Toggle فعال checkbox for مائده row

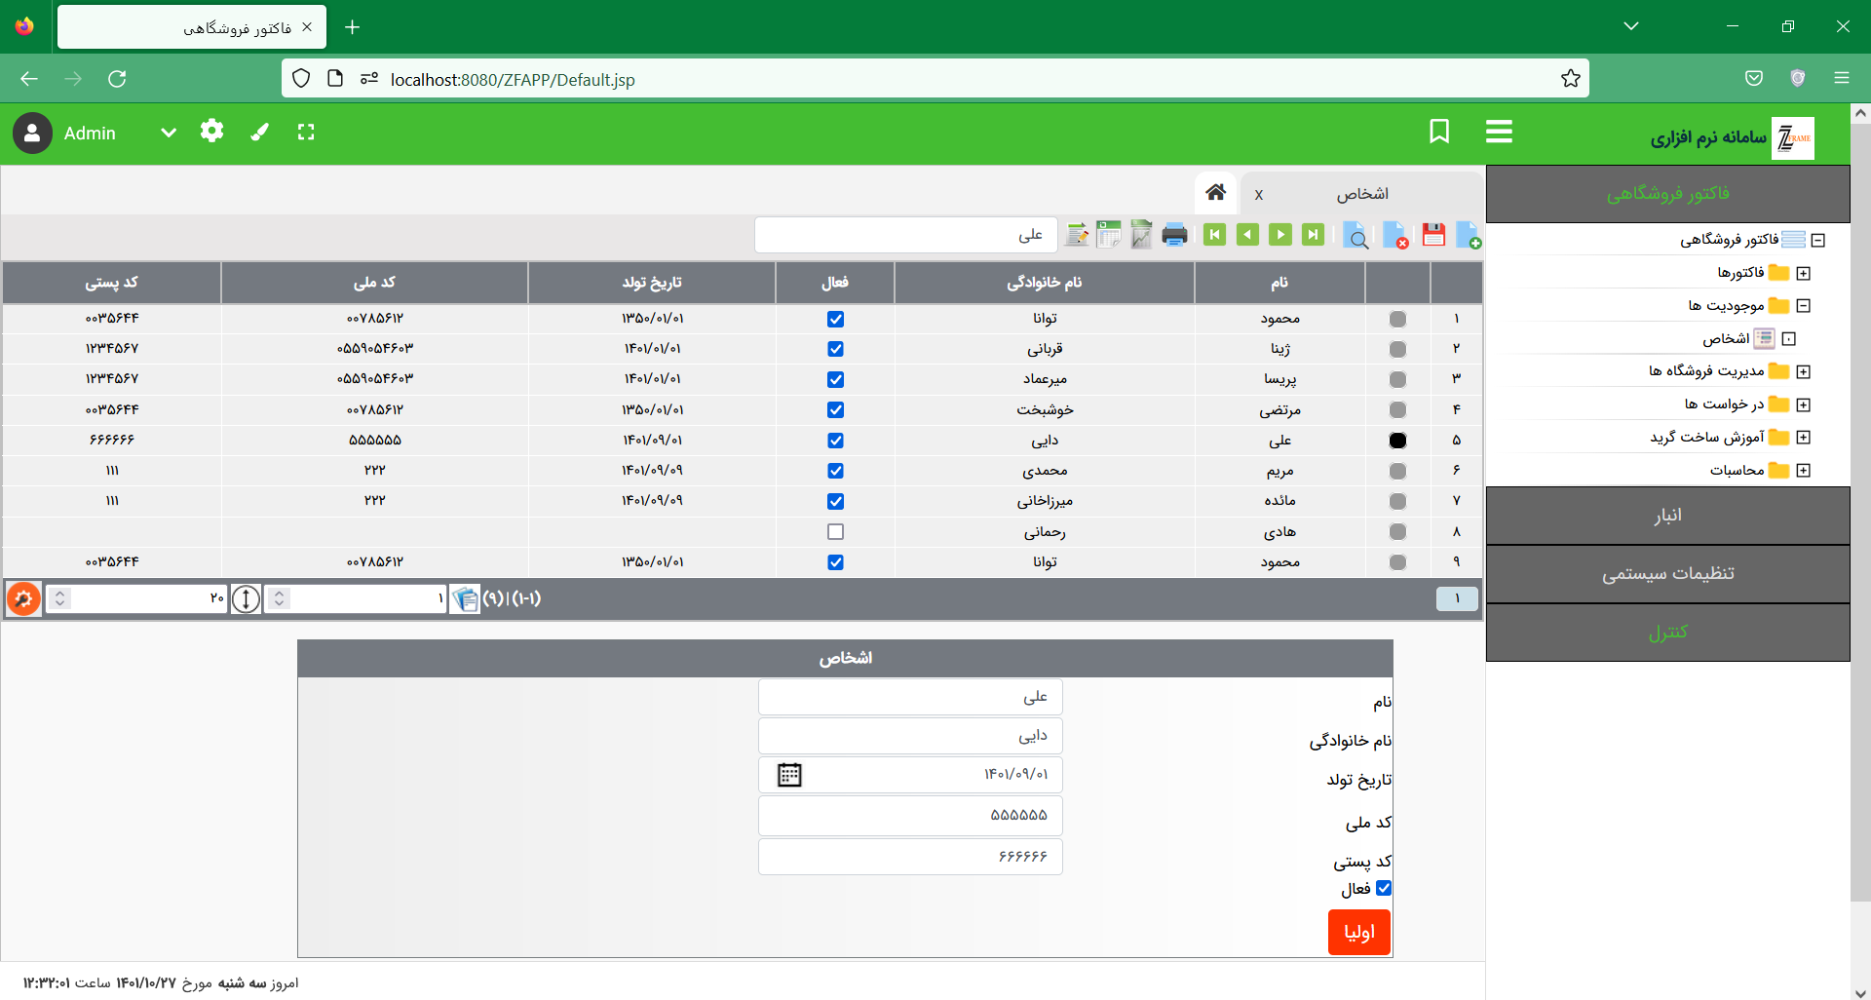click(835, 501)
